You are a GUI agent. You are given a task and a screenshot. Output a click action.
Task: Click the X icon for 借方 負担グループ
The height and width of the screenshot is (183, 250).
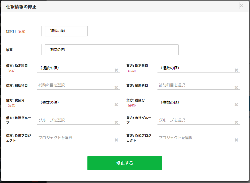tap(116, 122)
